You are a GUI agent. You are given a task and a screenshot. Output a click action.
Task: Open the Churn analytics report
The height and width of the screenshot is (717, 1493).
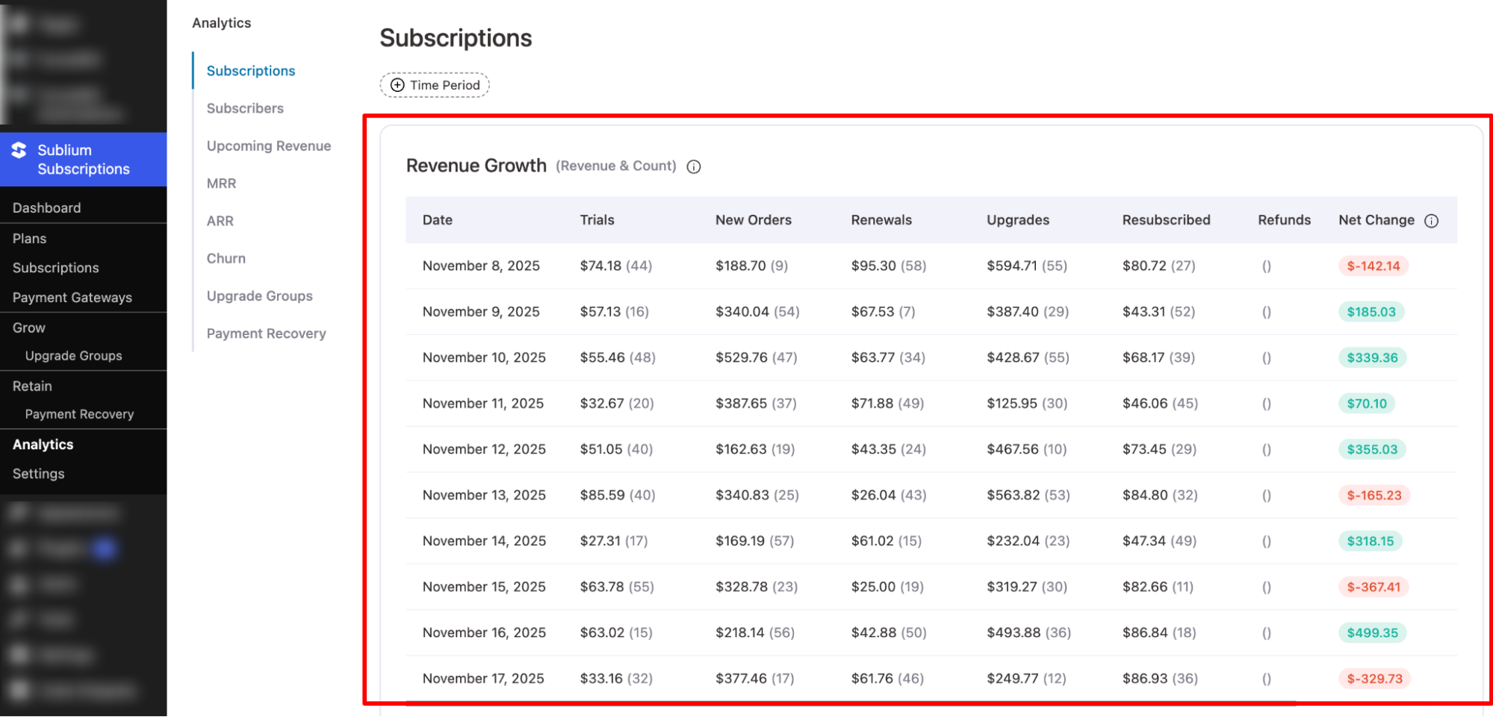(x=226, y=258)
